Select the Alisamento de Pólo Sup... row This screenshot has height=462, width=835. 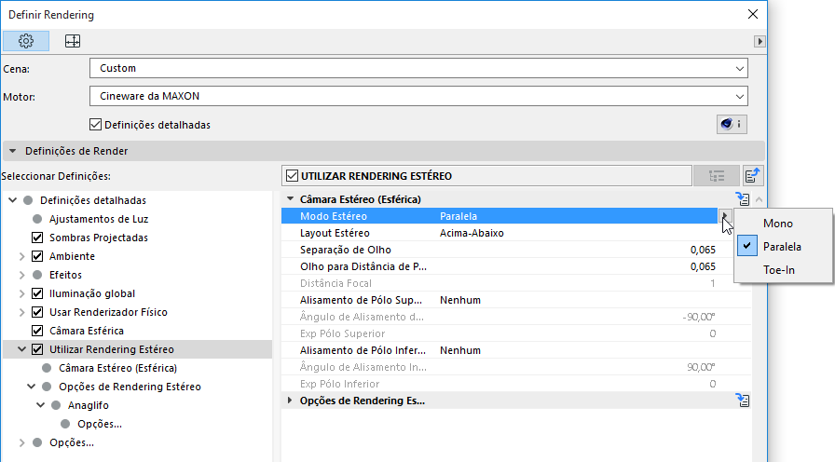(x=516, y=300)
